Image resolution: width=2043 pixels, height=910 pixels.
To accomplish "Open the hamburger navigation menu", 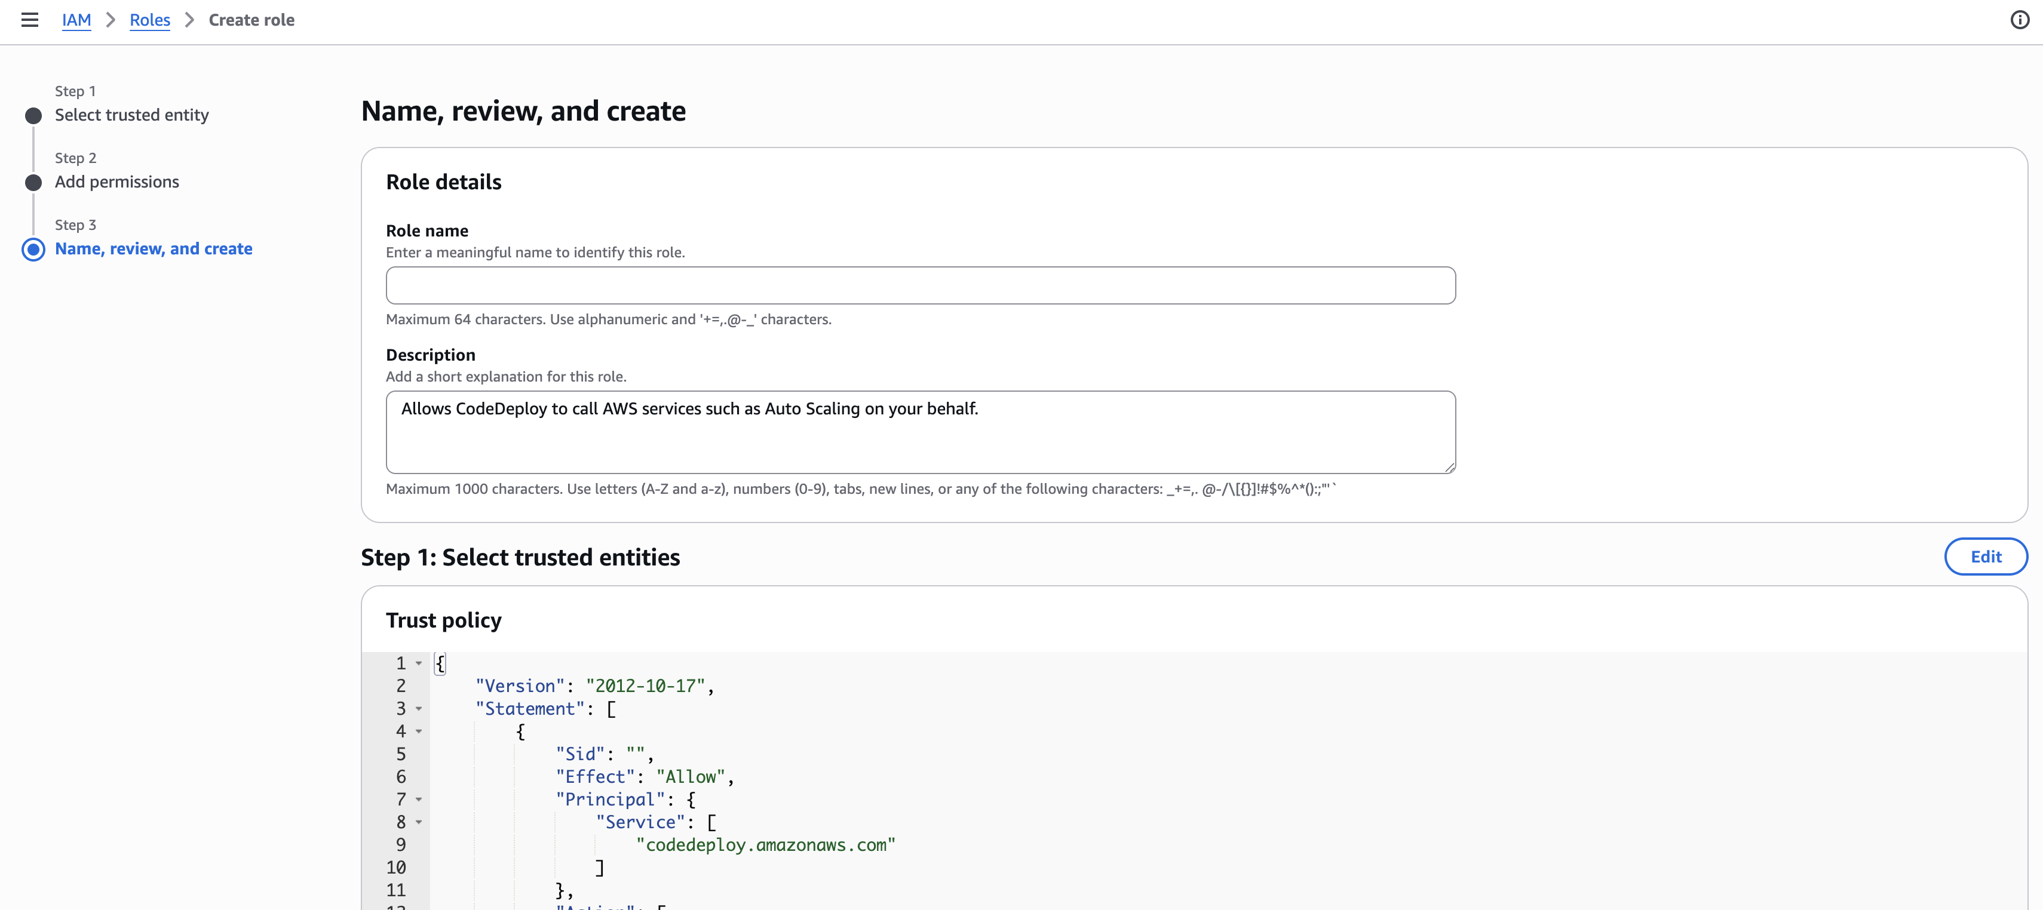I will 29,20.
